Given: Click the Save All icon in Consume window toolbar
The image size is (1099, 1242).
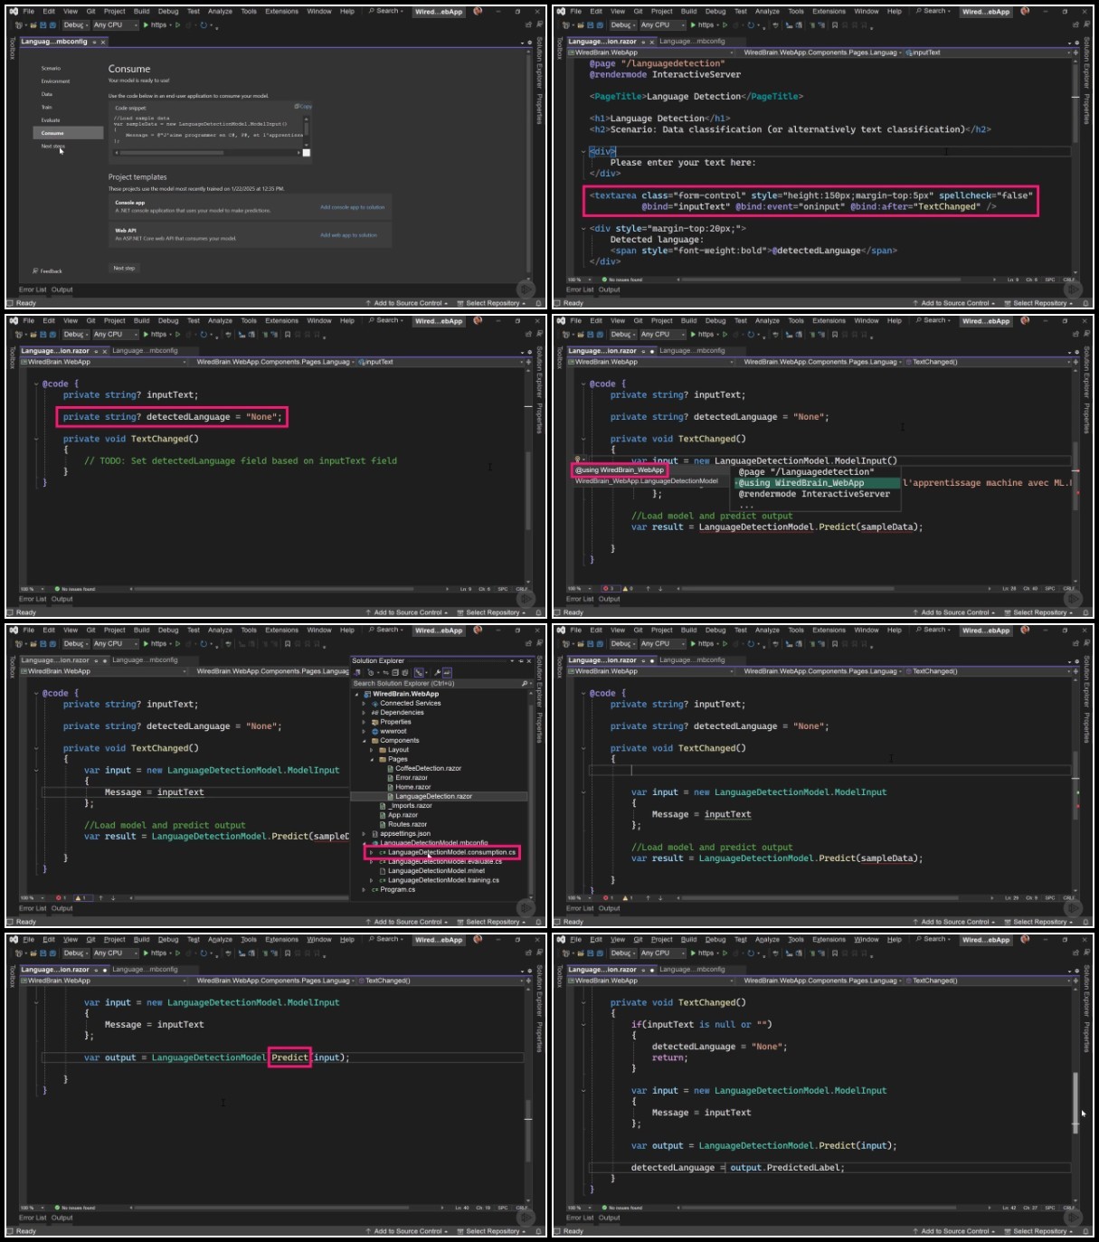Looking at the screenshot, I should (x=52, y=25).
